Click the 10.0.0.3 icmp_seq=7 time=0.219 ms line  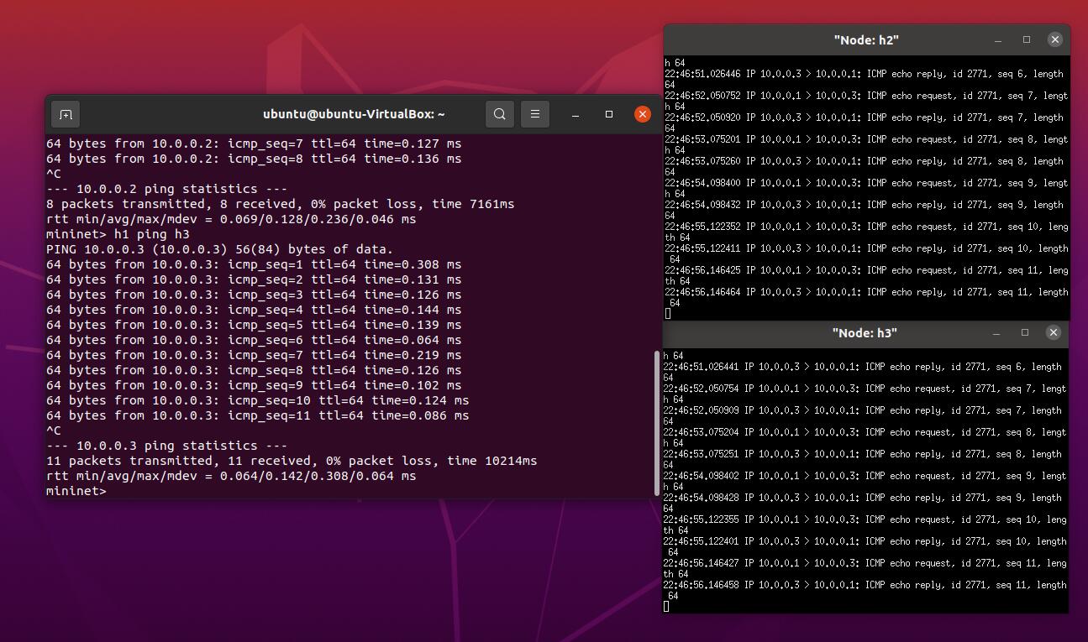[254, 355]
